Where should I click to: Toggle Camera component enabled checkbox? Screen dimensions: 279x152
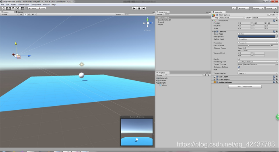[217, 31]
